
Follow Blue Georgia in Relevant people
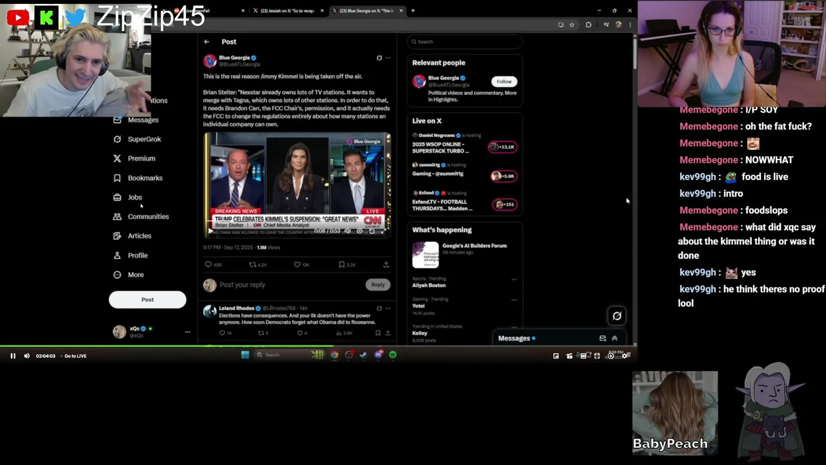(x=504, y=81)
